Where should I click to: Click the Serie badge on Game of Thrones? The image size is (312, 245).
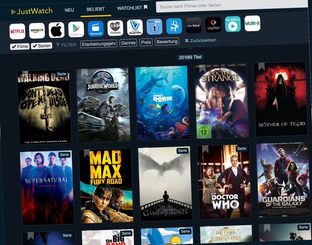click(183, 151)
